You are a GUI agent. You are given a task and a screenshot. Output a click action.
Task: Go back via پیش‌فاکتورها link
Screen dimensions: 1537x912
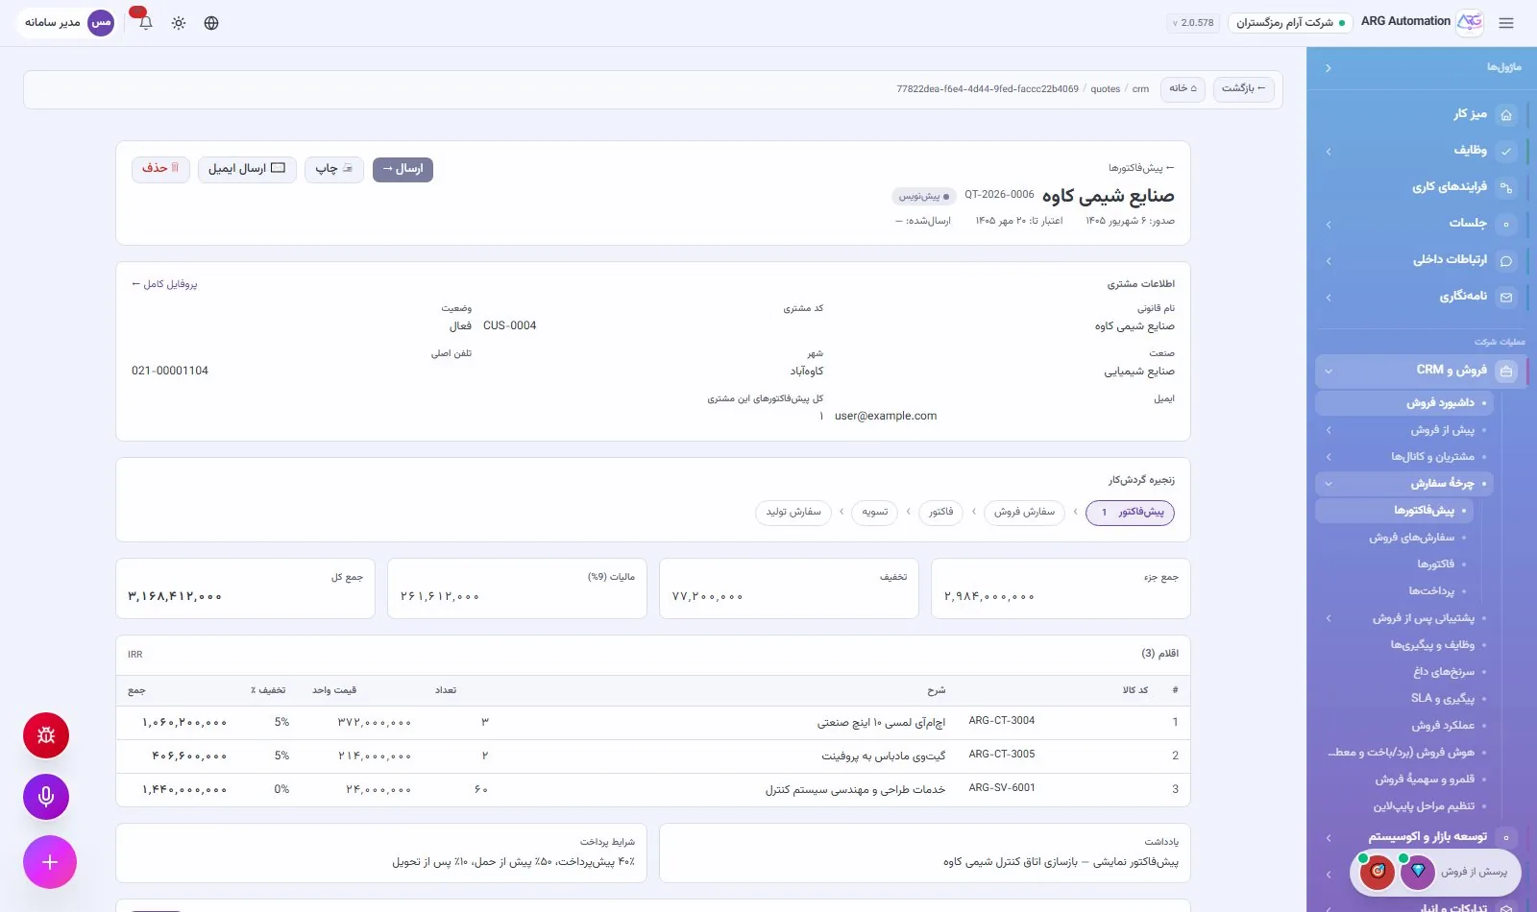[x=1141, y=168]
